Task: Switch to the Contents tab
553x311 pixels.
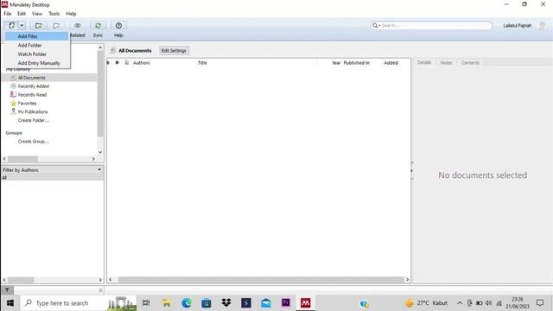Action: pyautogui.click(x=470, y=63)
